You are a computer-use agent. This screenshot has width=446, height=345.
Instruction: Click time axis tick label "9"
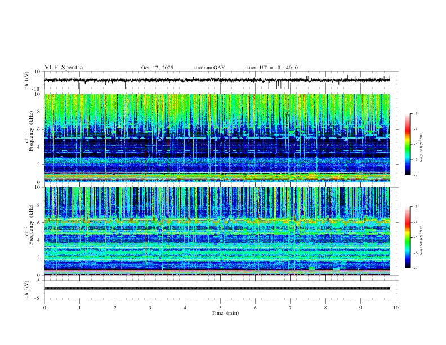tap(360, 308)
